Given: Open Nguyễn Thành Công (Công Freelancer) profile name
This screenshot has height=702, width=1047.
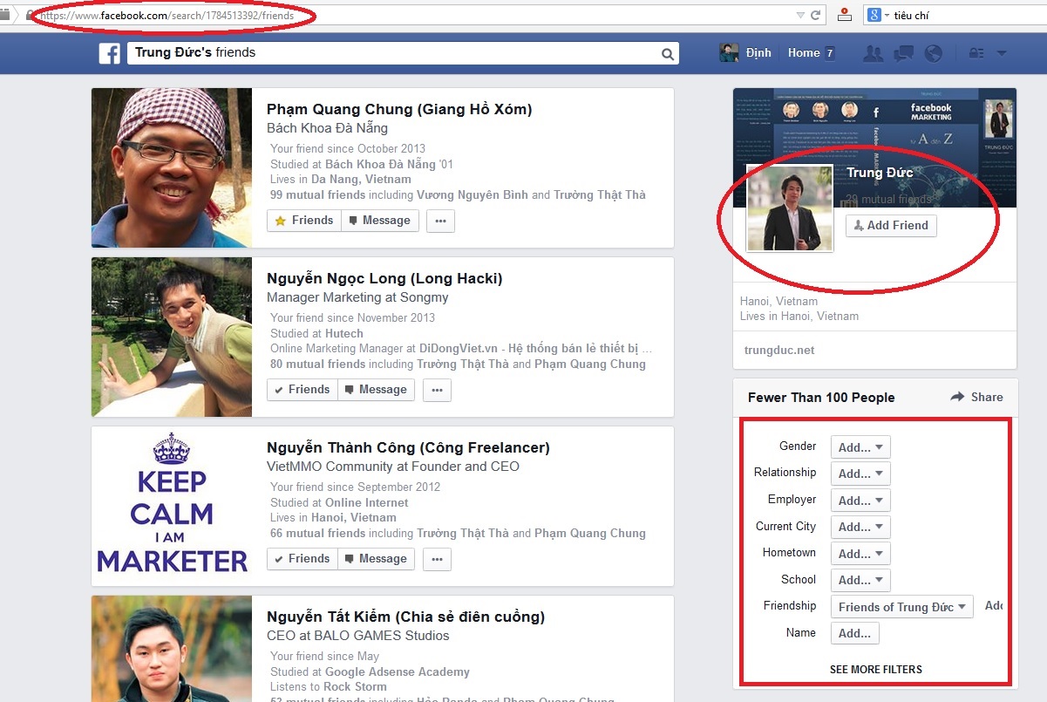Looking at the screenshot, I should pyautogui.click(x=408, y=447).
